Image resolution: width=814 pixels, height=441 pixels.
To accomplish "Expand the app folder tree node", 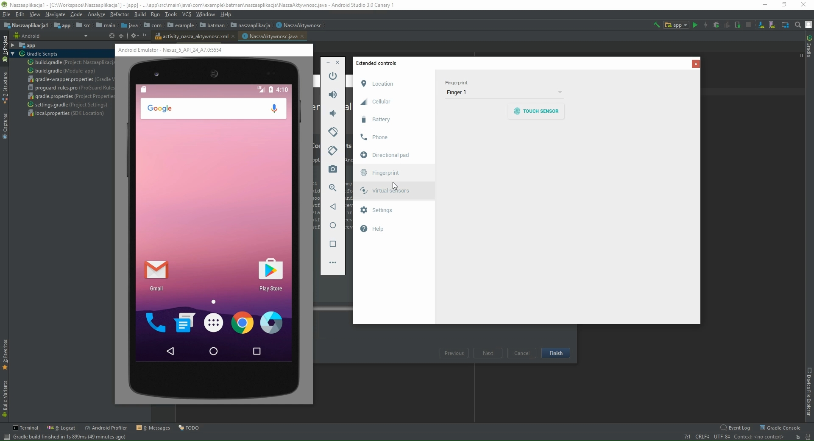I will (13, 45).
